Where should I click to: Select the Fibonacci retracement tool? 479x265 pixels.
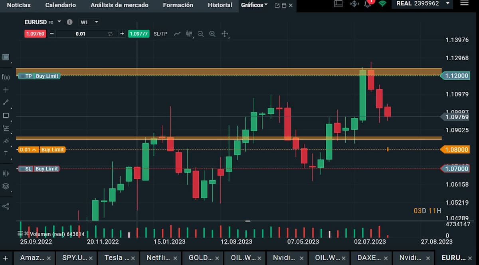pos(6,128)
